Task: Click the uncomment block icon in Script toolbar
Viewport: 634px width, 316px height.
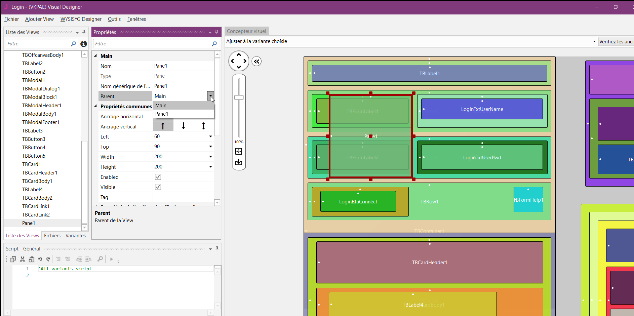Action: [68, 259]
